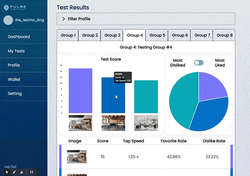The image size is (250, 176).
Task: Switch to the Group 1 tab
Action: pyautogui.click(x=68, y=35)
